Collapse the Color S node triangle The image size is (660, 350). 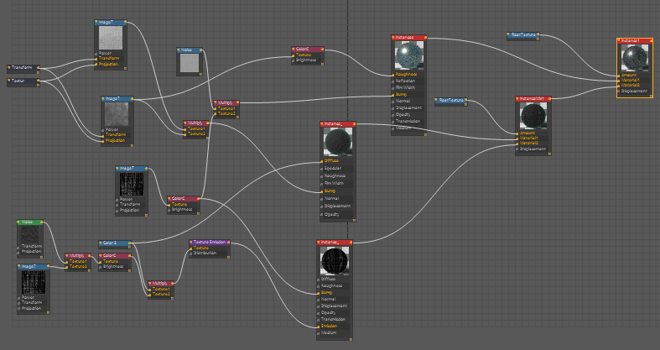coord(101,243)
